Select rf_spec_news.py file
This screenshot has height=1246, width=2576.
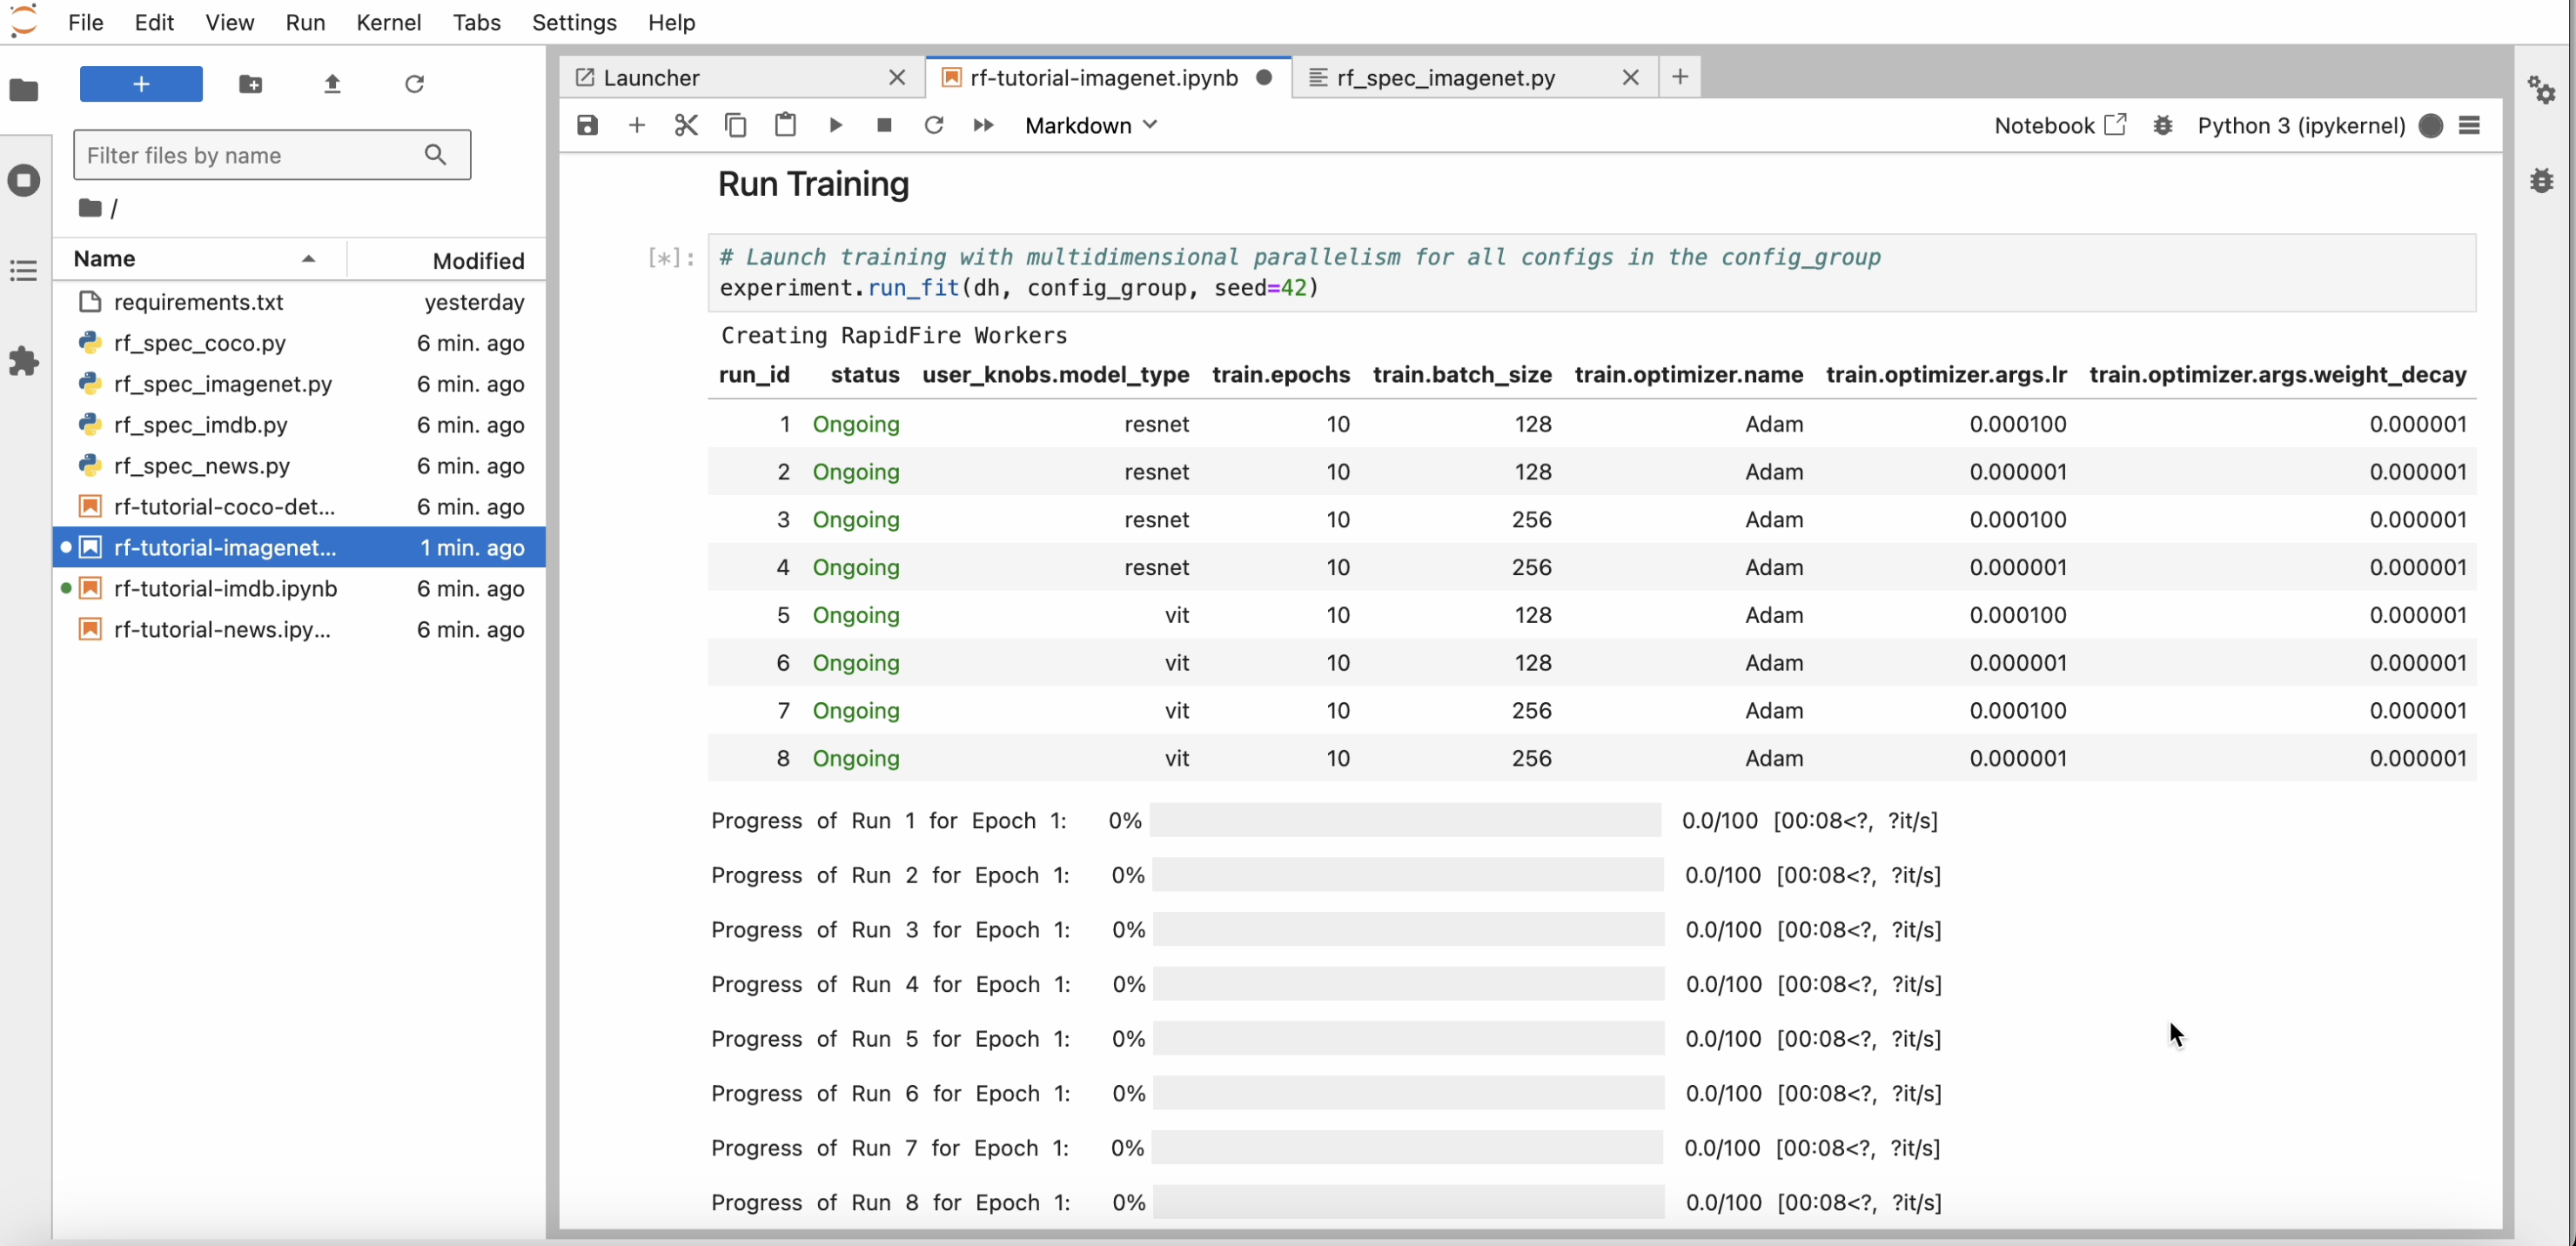coord(299,466)
